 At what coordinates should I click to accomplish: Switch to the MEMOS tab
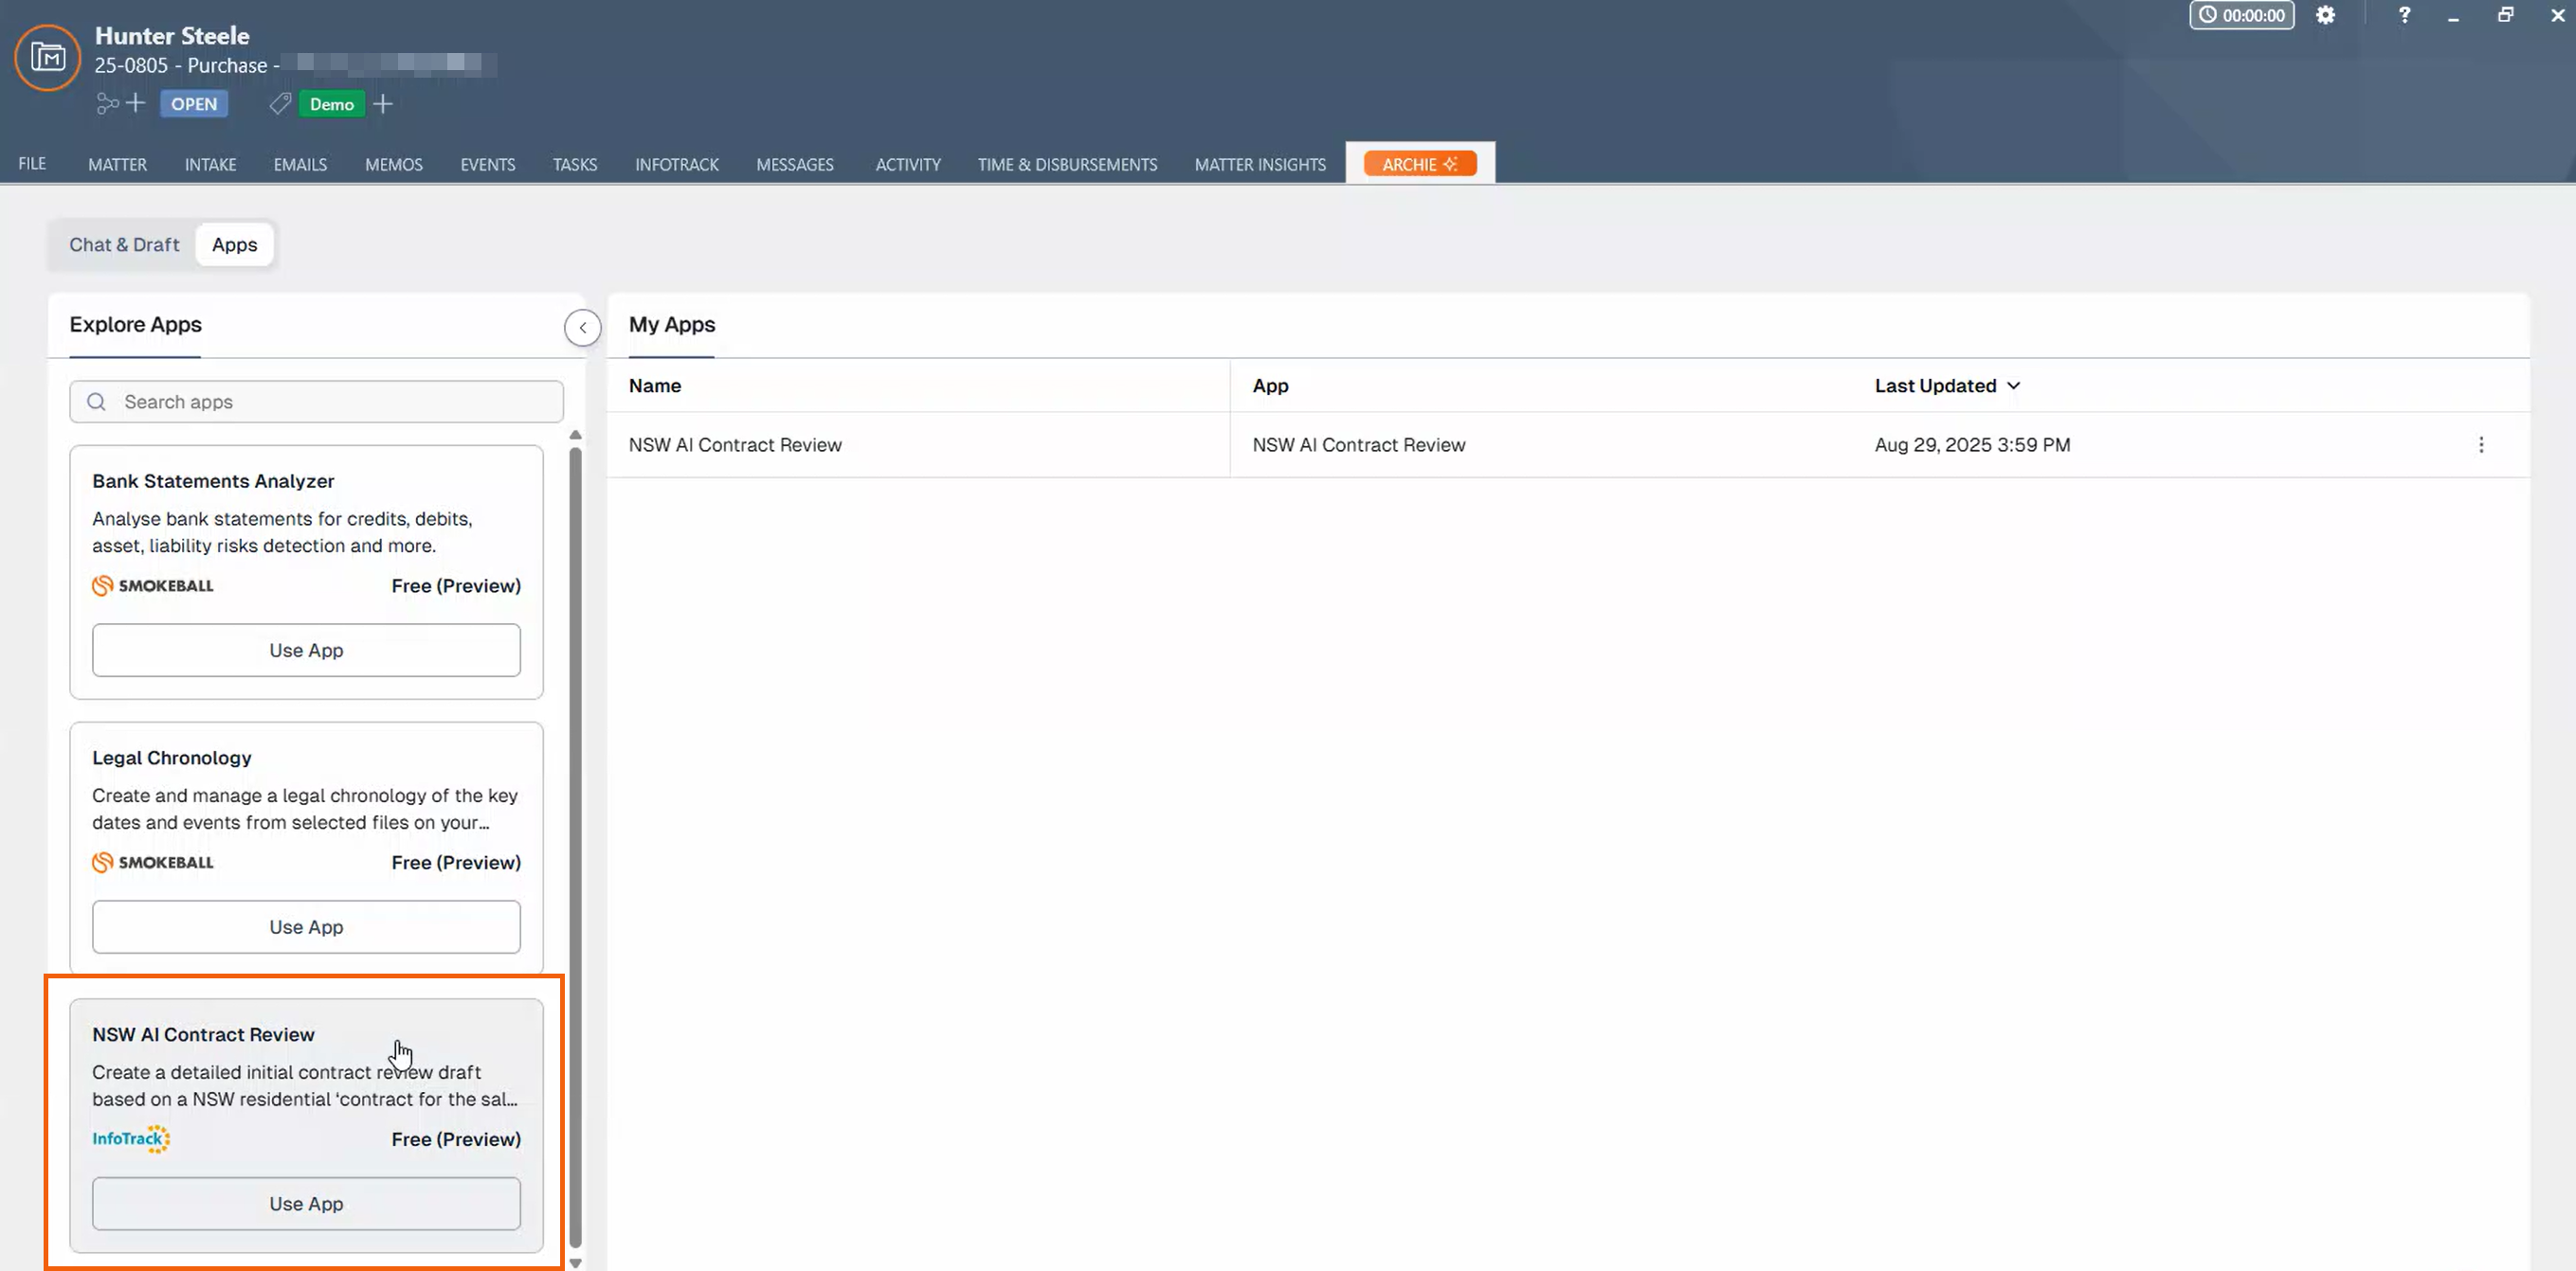[x=393, y=164]
